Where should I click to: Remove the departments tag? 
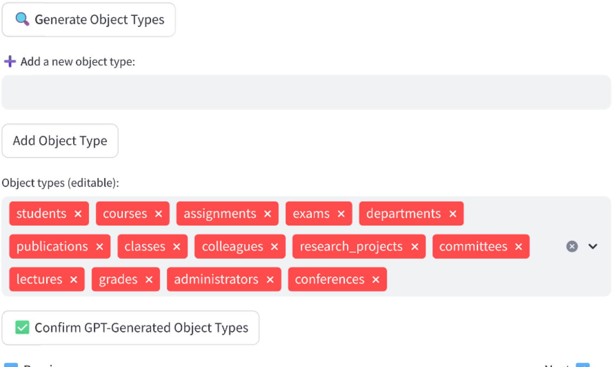point(453,214)
